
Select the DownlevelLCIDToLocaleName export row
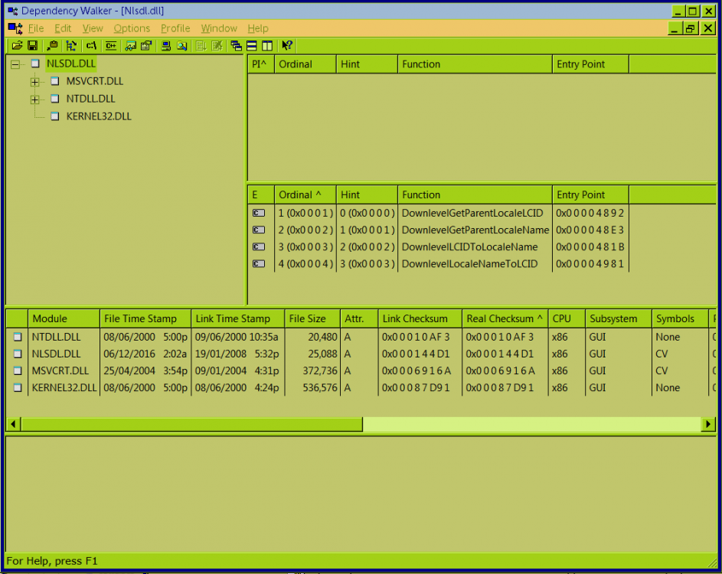pyautogui.click(x=469, y=247)
